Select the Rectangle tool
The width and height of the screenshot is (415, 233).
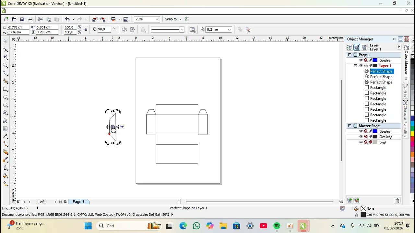(5, 89)
